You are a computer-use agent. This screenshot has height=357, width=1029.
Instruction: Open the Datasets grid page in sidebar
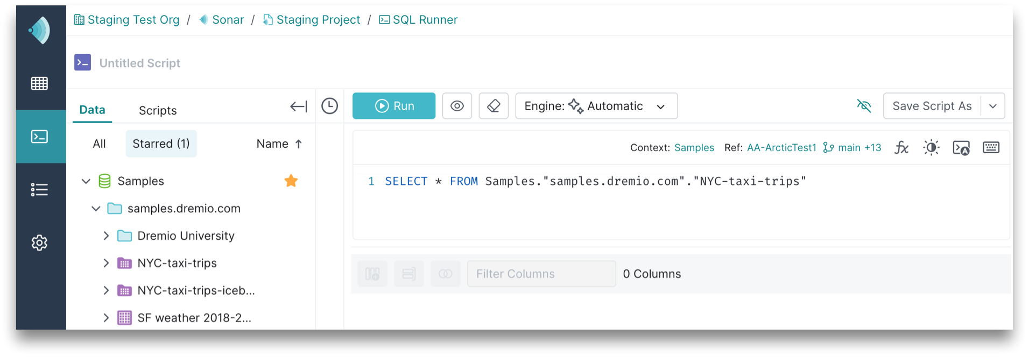coord(39,83)
